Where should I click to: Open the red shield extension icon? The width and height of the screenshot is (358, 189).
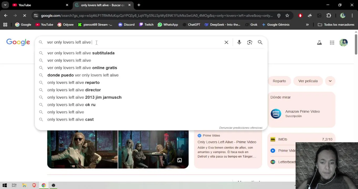[300, 15]
